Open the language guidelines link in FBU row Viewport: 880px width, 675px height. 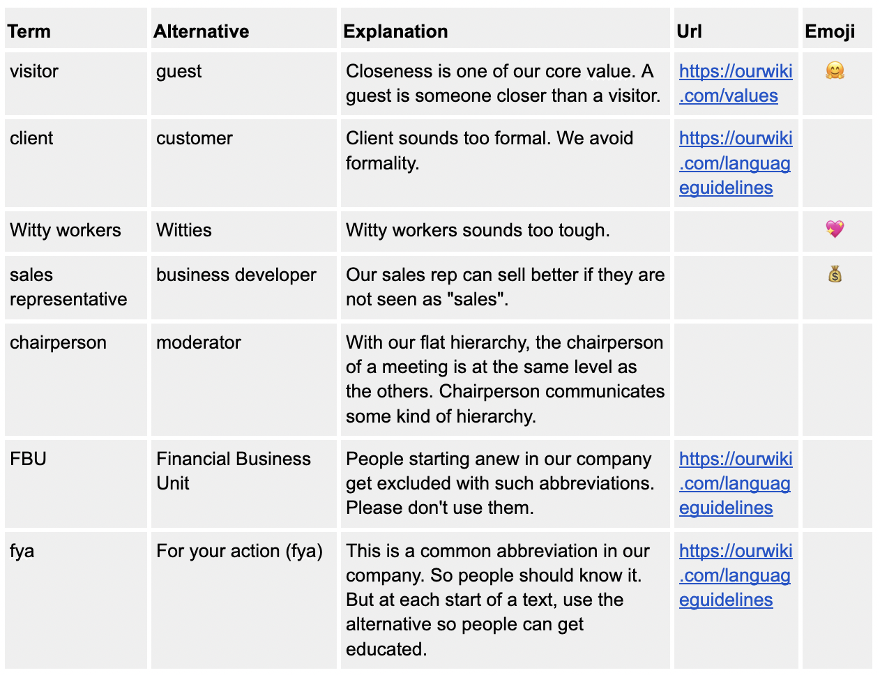[x=735, y=483]
